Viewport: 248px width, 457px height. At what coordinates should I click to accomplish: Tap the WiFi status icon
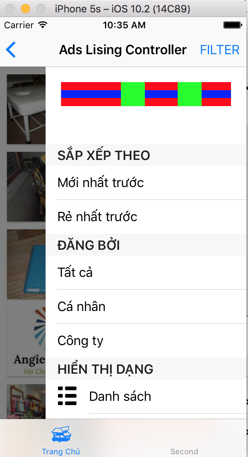pyautogui.click(x=43, y=25)
